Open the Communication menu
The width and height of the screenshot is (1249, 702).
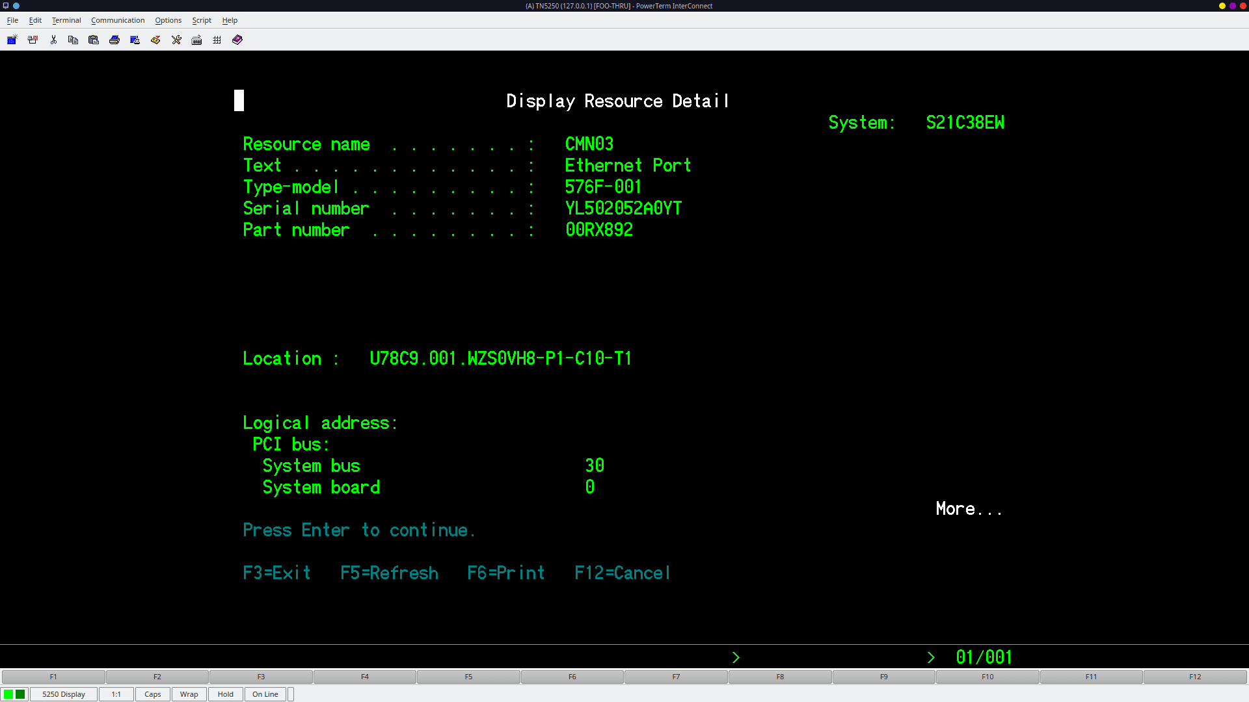118,20
